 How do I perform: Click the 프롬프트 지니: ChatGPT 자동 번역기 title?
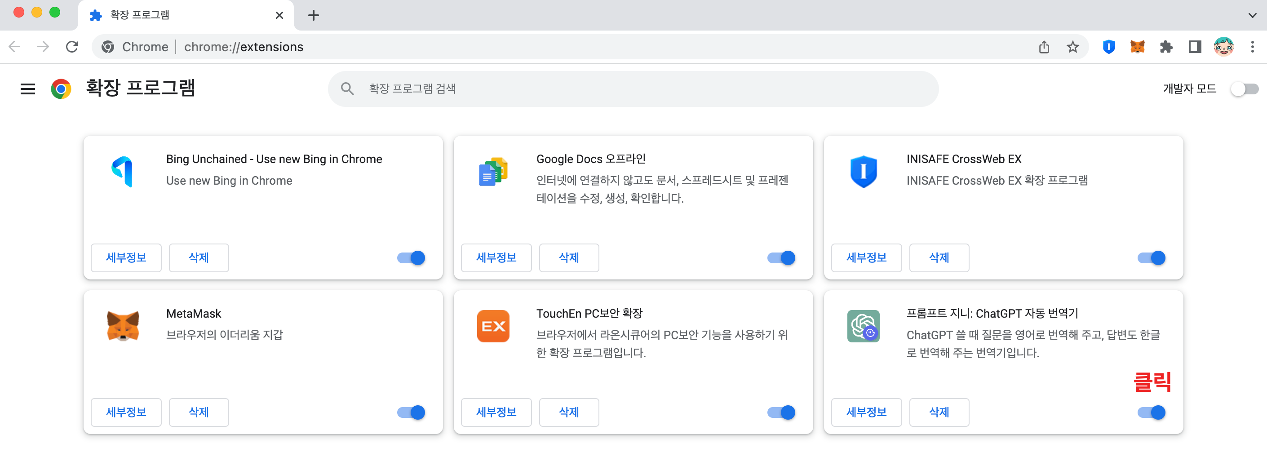click(x=992, y=313)
